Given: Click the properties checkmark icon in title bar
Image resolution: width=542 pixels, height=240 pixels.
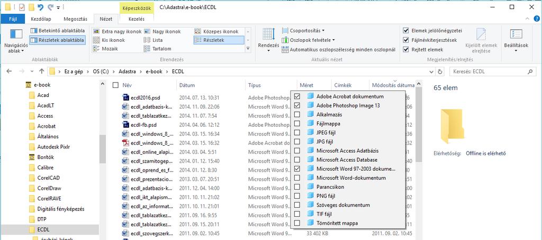Looking at the screenshot, I should [21, 7].
